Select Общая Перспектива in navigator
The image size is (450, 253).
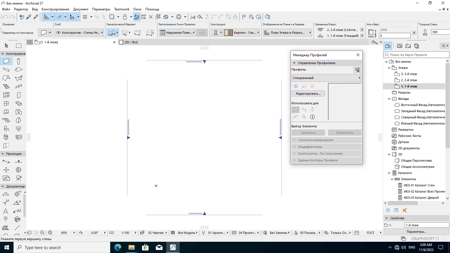tap(416, 161)
